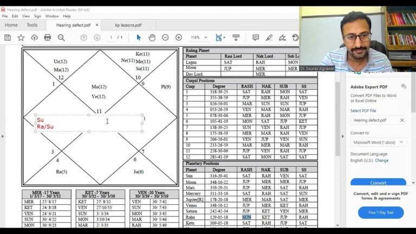Zoom out with the minus icon
416x234 pixels.
[x=165, y=38]
